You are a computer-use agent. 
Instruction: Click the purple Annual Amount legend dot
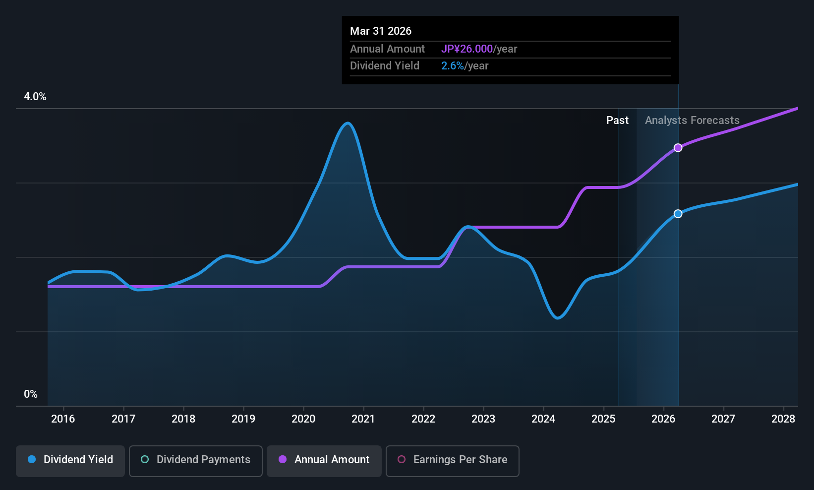click(x=283, y=459)
